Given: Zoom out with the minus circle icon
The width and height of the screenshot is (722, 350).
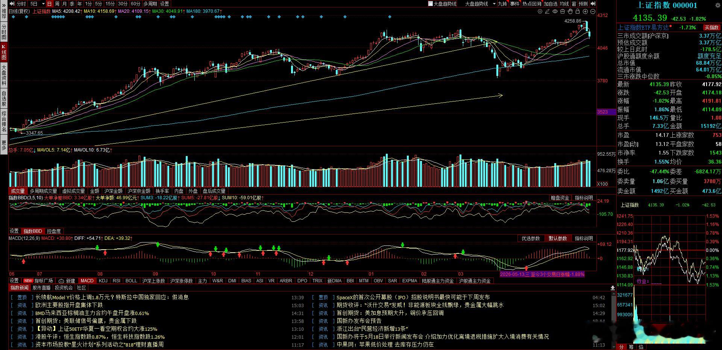Looking at the screenshot, I should coord(593,12).
